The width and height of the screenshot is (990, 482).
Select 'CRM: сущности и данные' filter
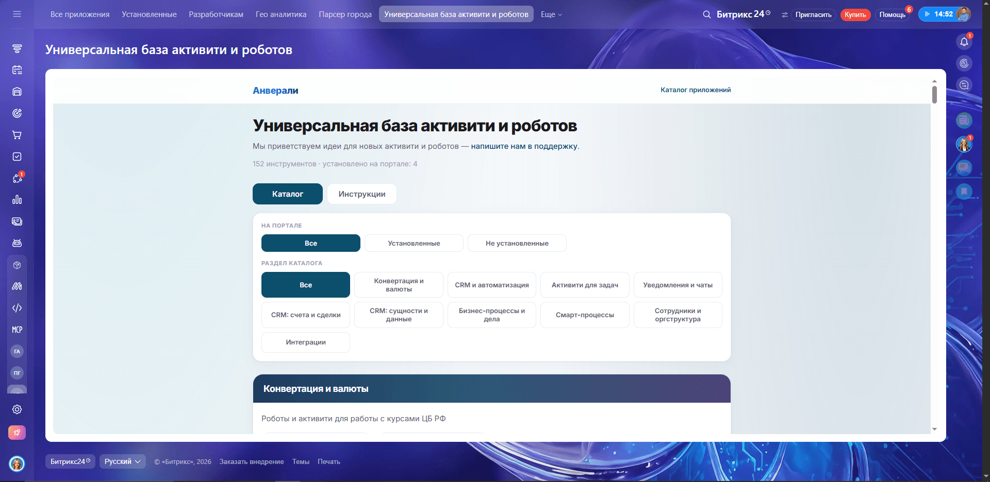click(x=399, y=315)
